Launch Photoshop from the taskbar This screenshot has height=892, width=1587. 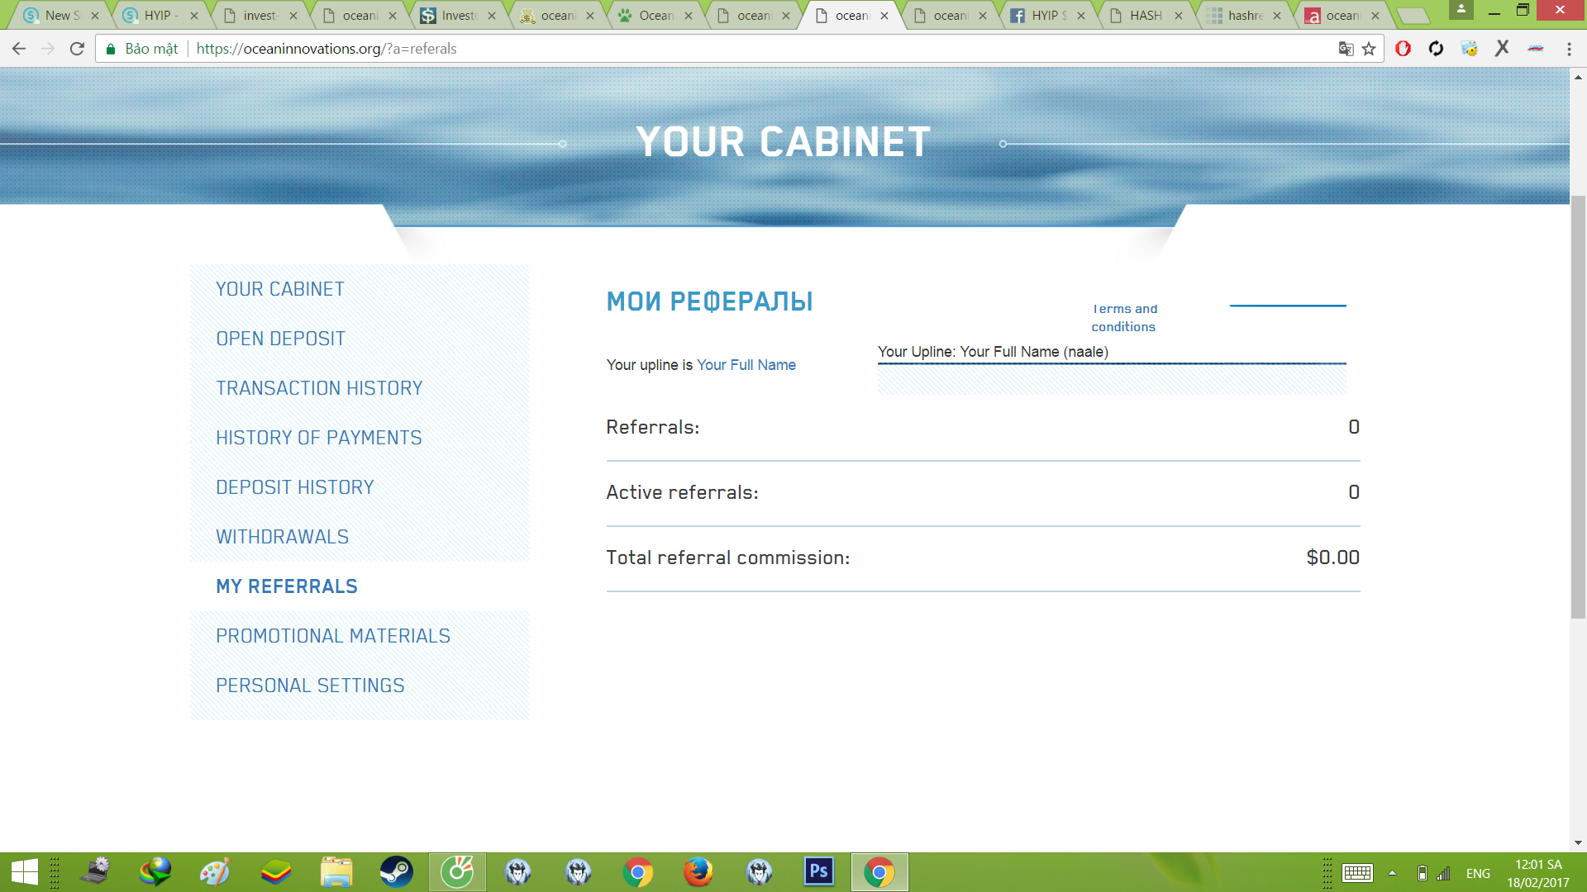click(x=818, y=871)
